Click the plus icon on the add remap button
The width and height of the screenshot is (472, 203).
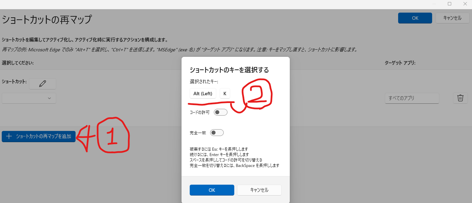[8, 136]
